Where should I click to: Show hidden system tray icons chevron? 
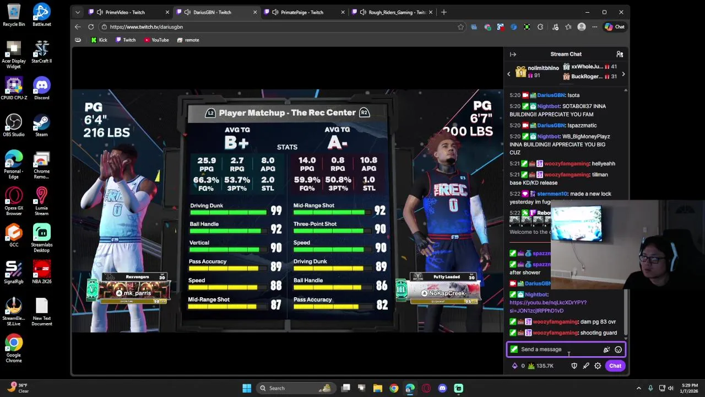point(639,388)
